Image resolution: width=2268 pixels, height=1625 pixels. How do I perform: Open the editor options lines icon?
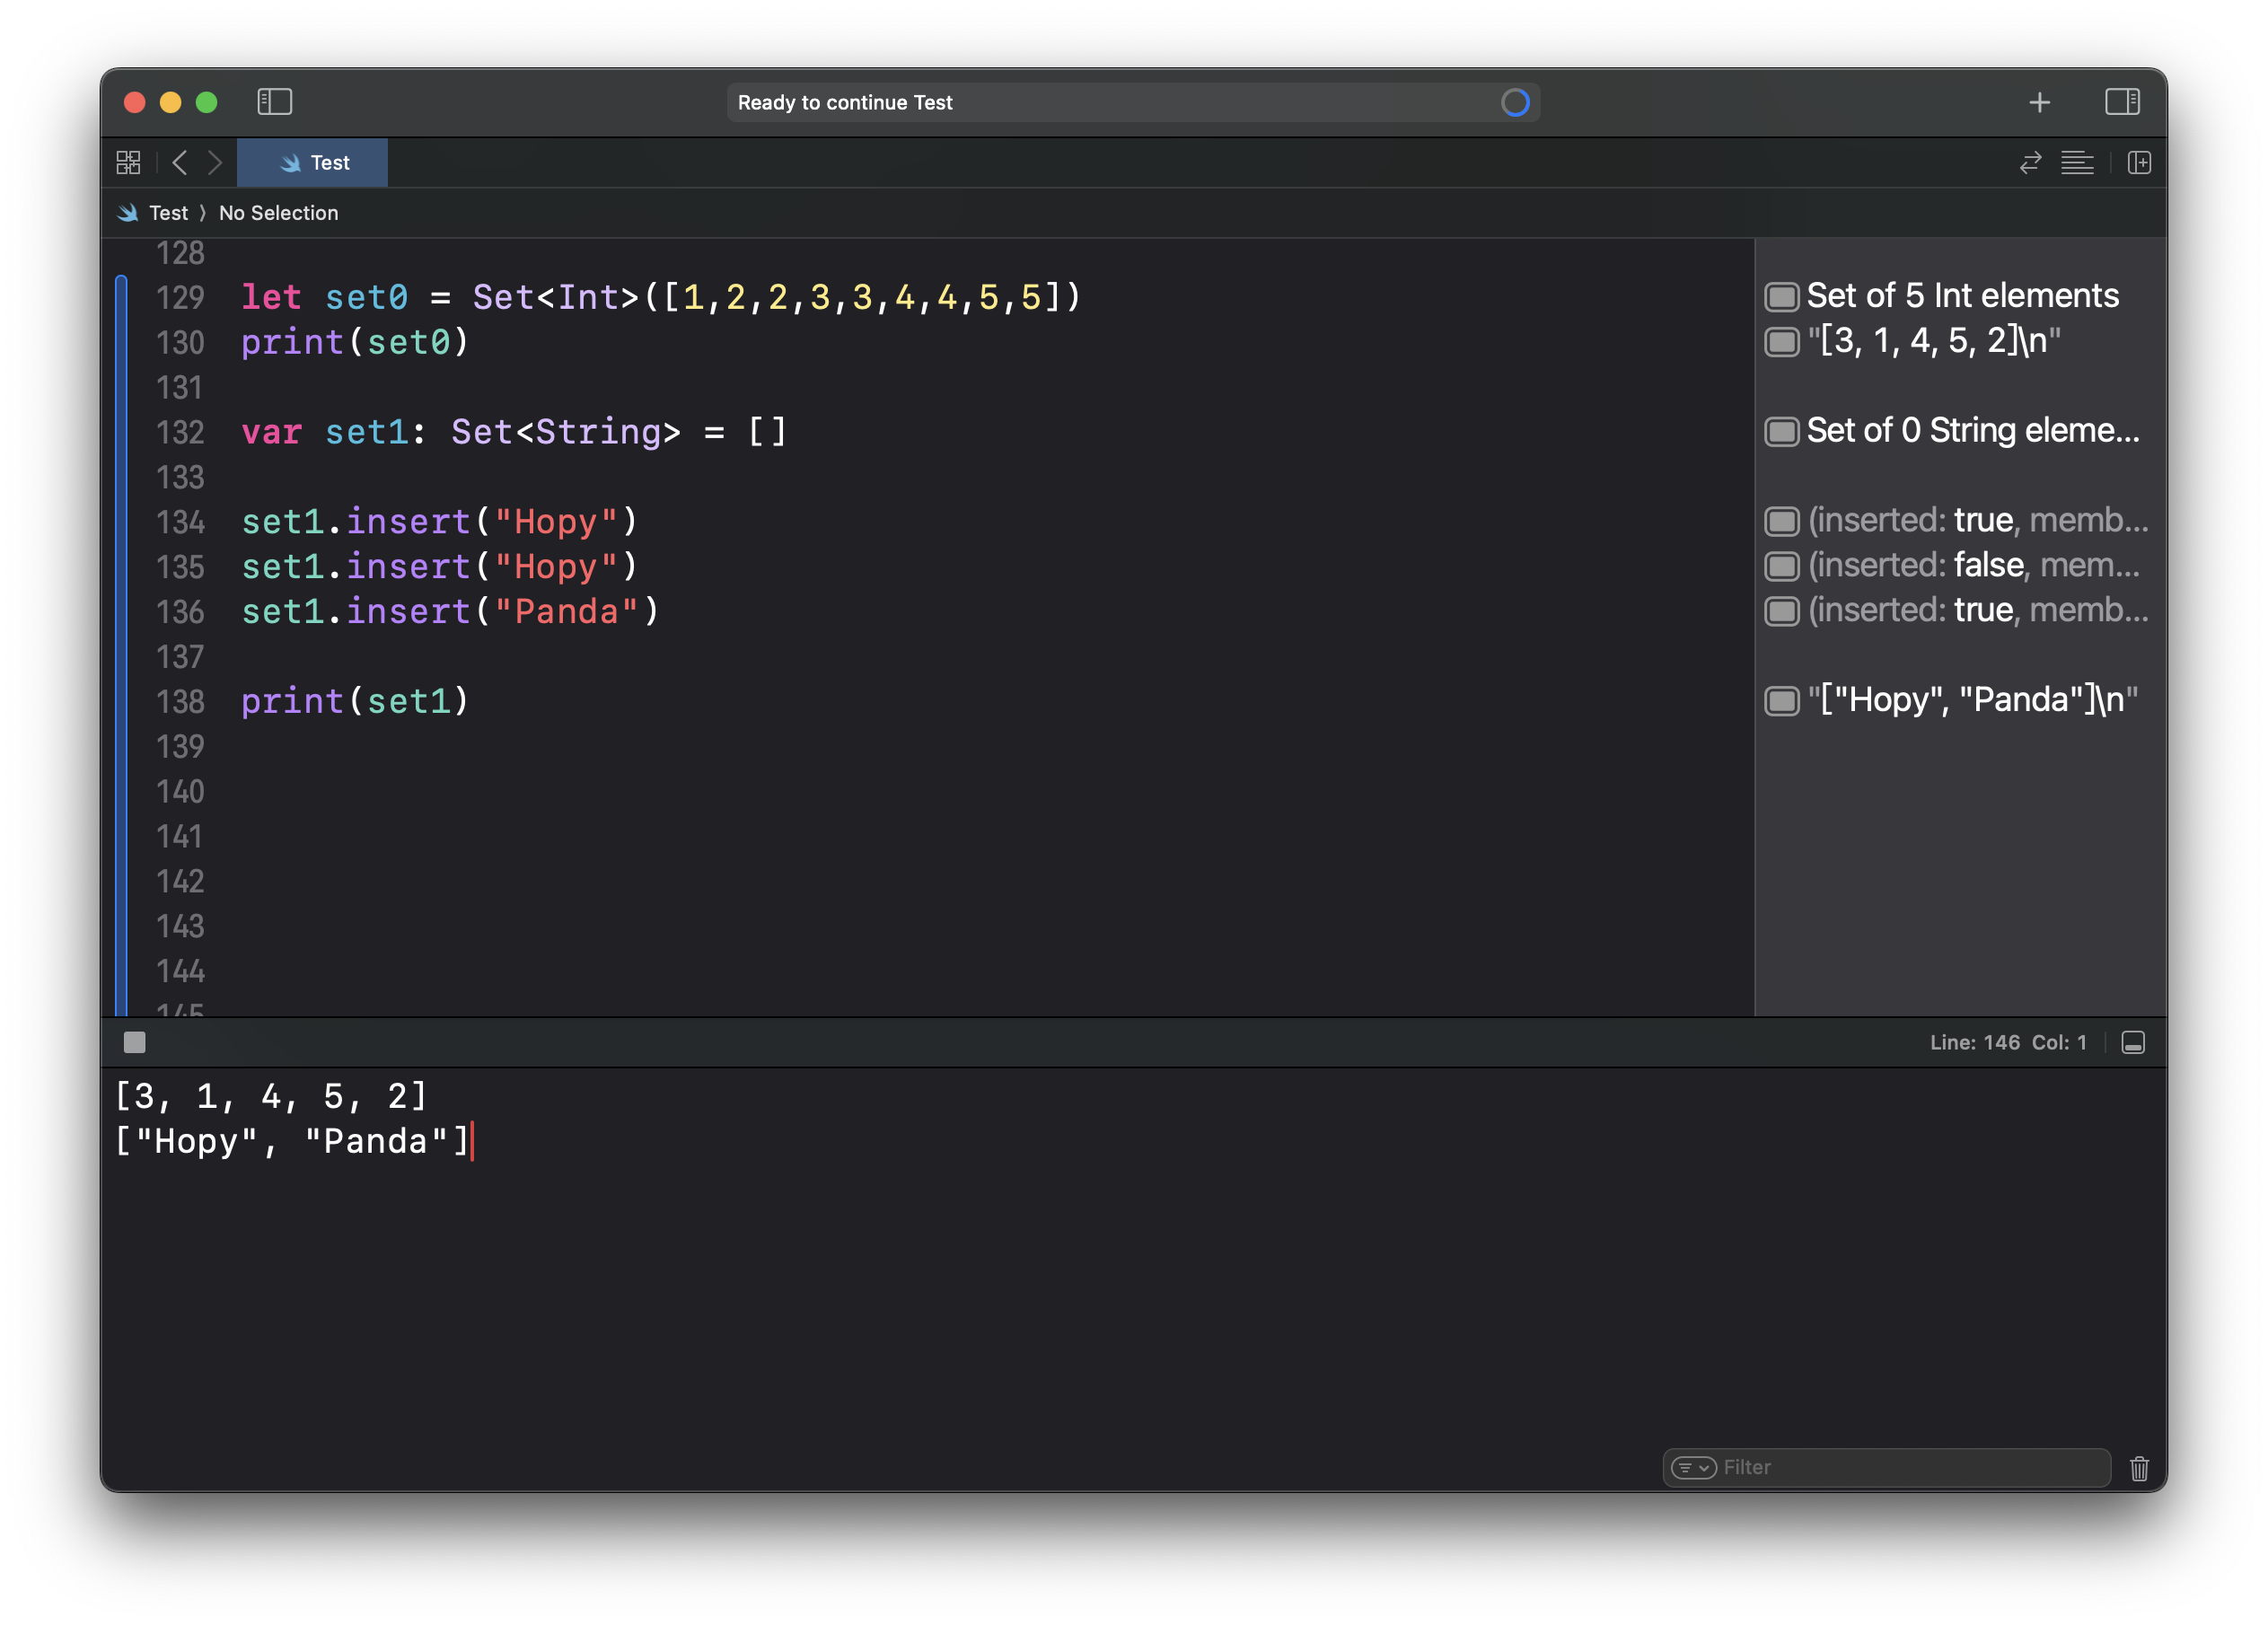coord(2077,162)
